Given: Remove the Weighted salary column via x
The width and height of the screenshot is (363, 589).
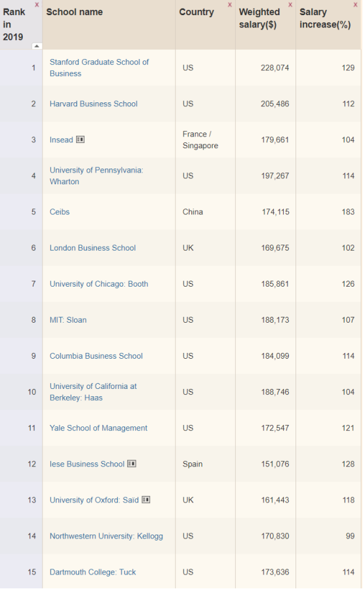Looking at the screenshot, I should coord(290,5).
